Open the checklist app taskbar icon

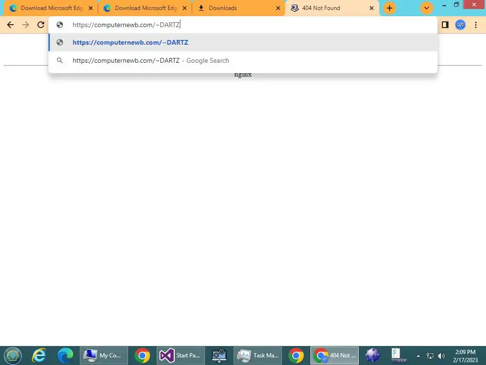(399, 355)
